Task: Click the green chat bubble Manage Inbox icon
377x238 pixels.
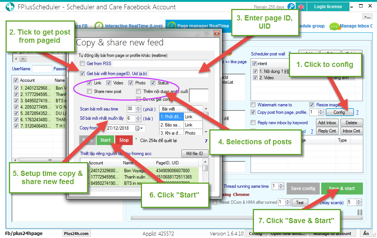Action: 335,26
